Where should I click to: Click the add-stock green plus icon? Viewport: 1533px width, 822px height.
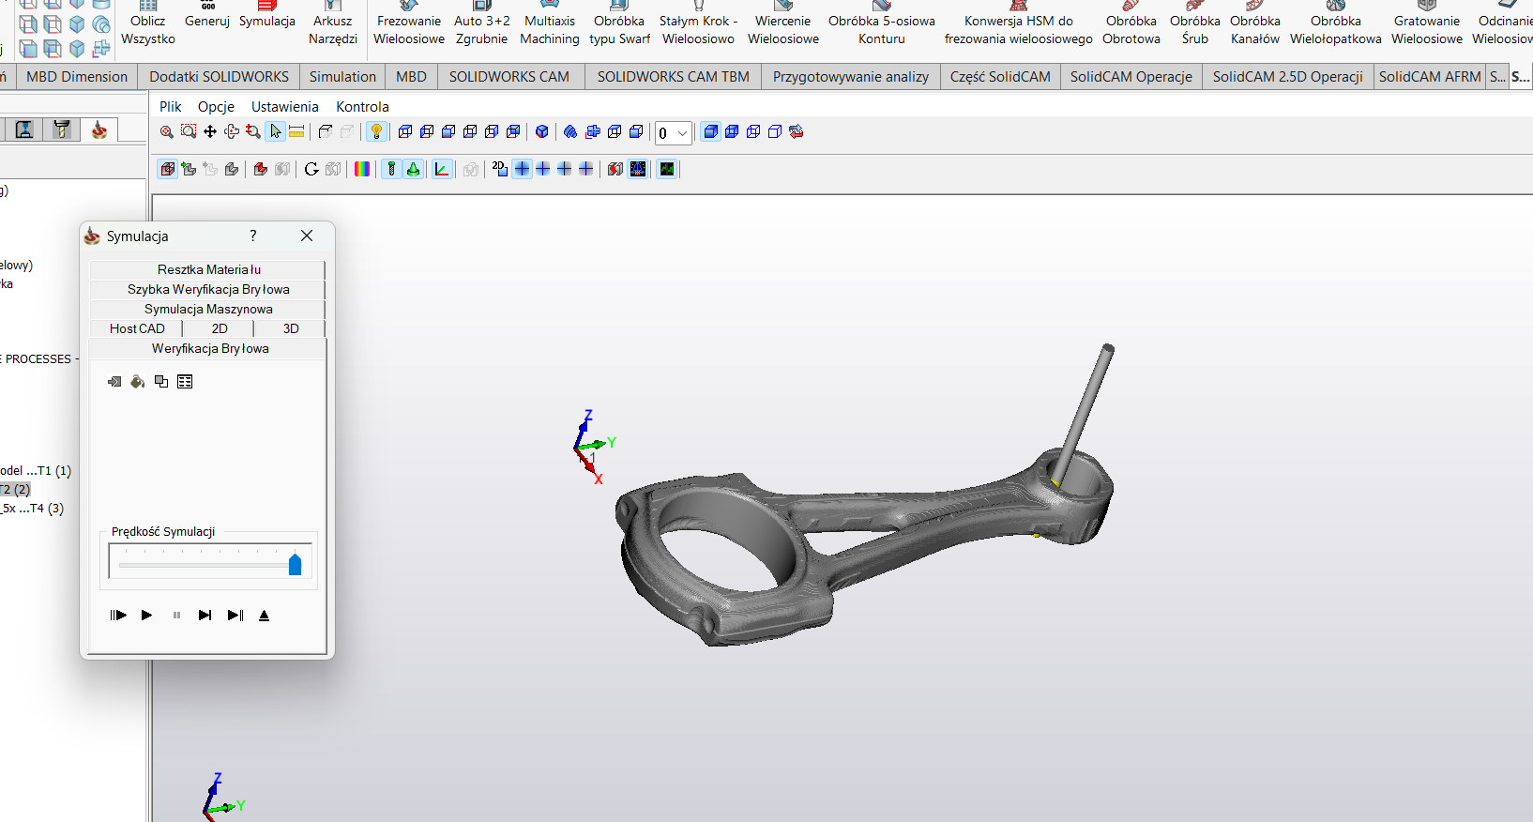(189, 169)
